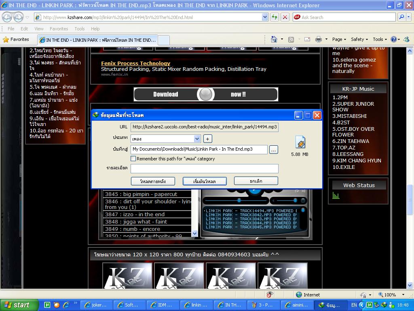The width and height of the screenshot is (414, 311).
Task: Click the browser Forward arrow button
Action: [18, 17]
